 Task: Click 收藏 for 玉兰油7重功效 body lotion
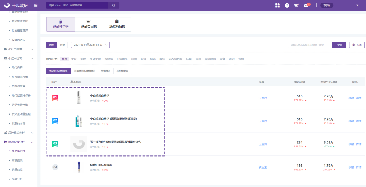(351, 144)
